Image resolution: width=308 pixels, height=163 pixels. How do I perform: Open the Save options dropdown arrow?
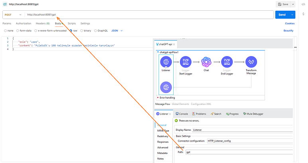click(293, 4)
